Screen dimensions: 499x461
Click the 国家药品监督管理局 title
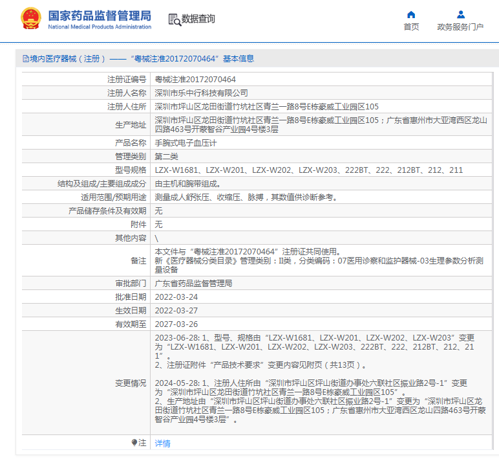100,16
